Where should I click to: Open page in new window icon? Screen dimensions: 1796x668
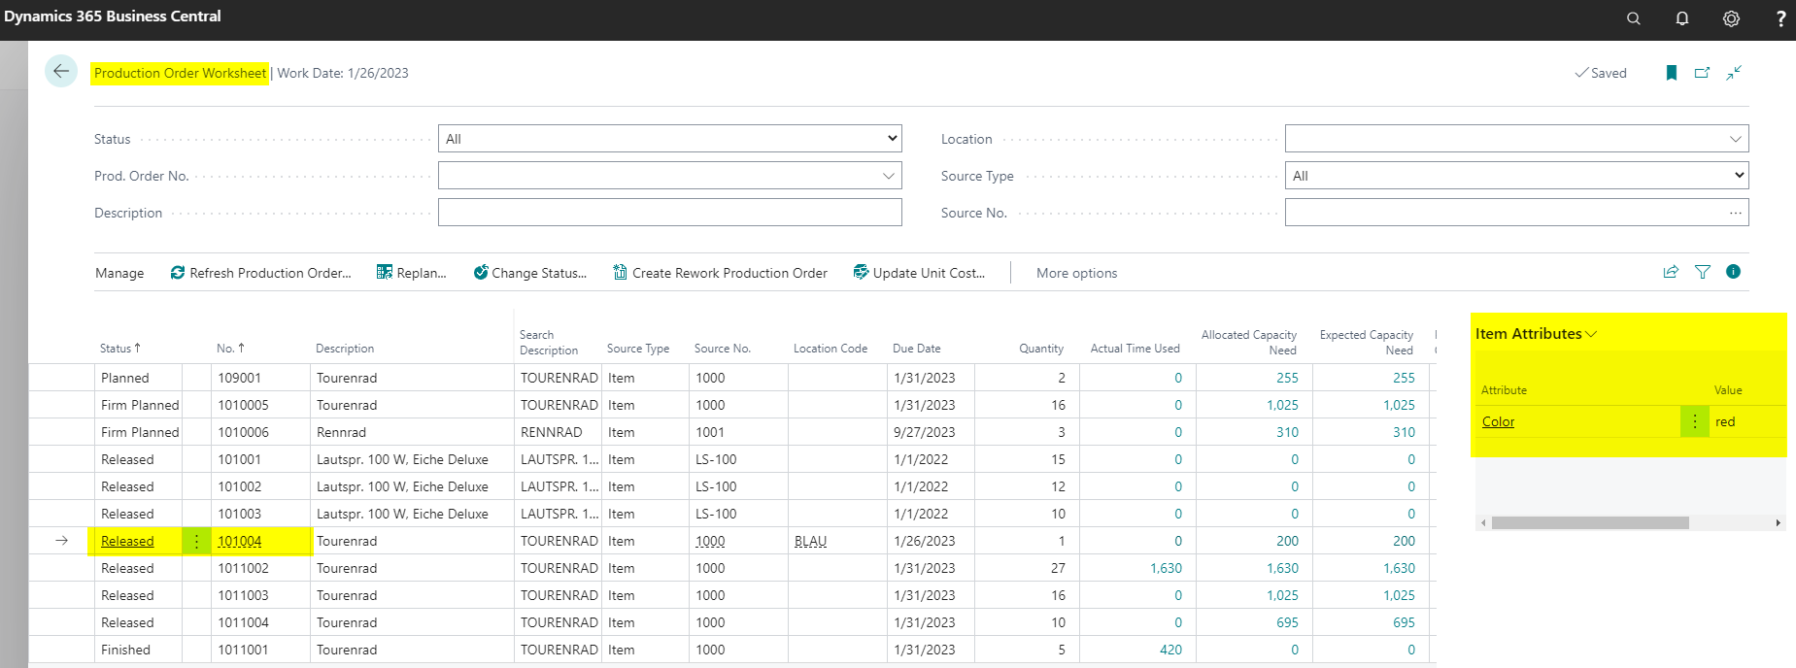(1702, 73)
